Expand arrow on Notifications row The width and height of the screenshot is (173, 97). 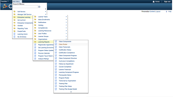[66, 22]
